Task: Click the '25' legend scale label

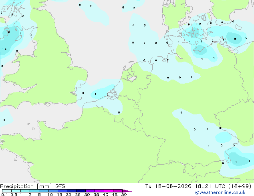Action: coord(78,194)
